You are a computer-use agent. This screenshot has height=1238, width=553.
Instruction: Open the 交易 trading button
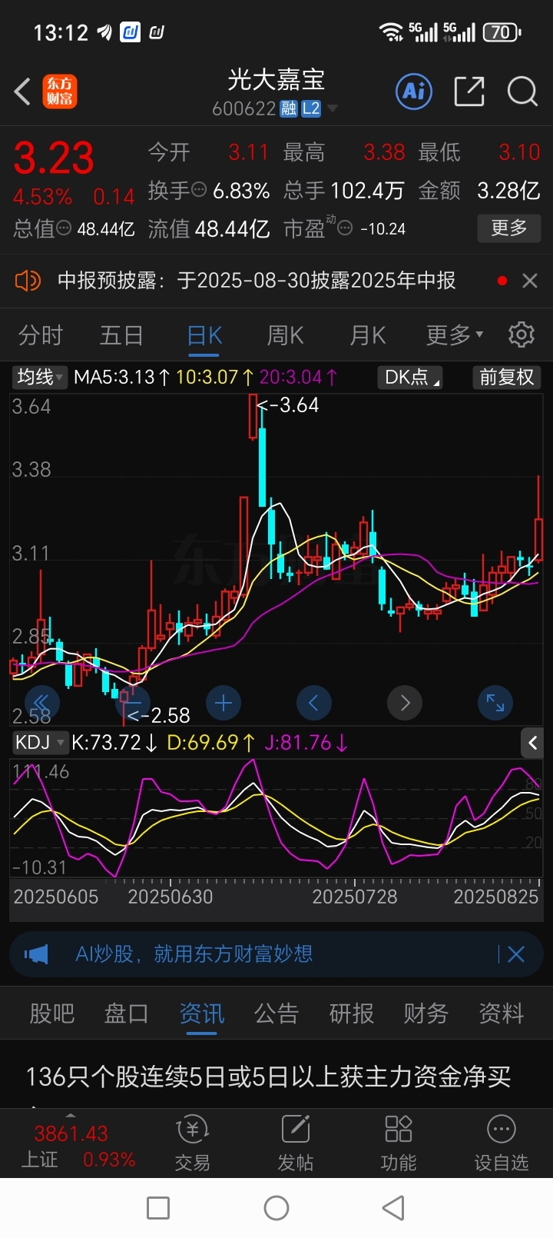(x=193, y=1143)
